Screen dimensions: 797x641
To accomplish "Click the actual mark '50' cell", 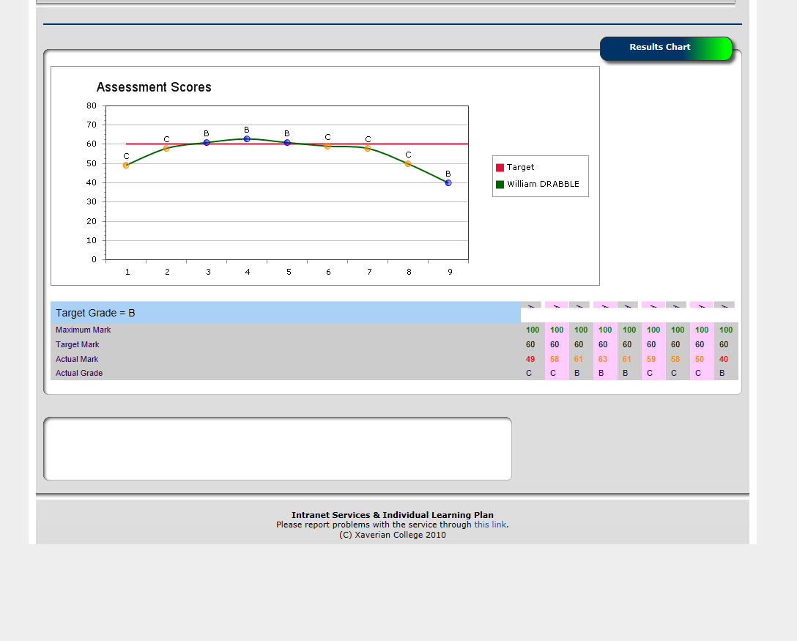I will tap(700, 359).
